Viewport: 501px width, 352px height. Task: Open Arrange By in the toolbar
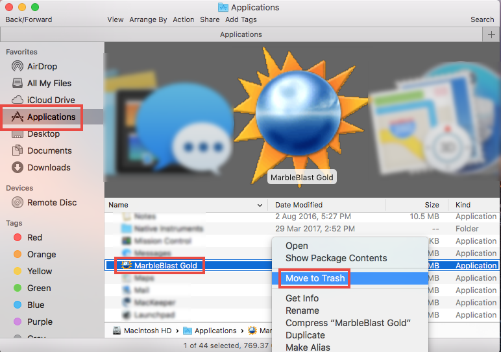[148, 19]
